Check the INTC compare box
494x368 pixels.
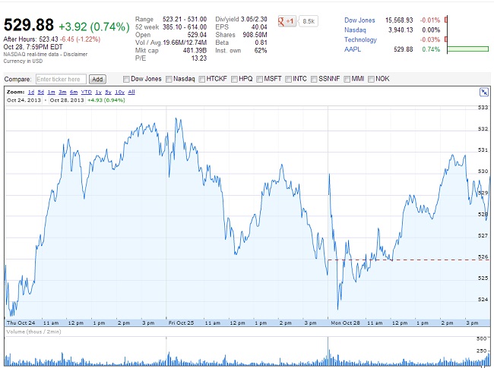pos(288,79)
